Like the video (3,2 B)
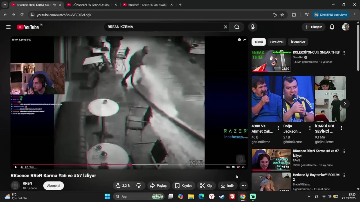The image size is (360, 202). tap(123, 185)
